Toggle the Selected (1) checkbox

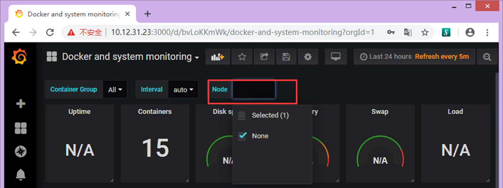click(241, 116)
